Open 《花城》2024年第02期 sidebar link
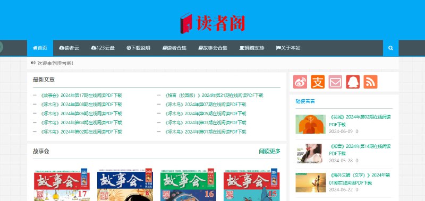This screenshot has height=201, width=425. coord(360,121)
